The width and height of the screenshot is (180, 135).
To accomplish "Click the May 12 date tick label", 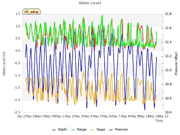I will click(163, 116).
